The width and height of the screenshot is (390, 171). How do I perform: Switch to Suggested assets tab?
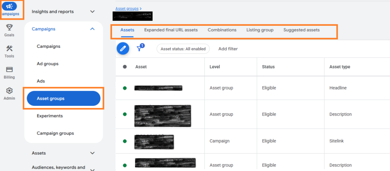pos(301,30)
